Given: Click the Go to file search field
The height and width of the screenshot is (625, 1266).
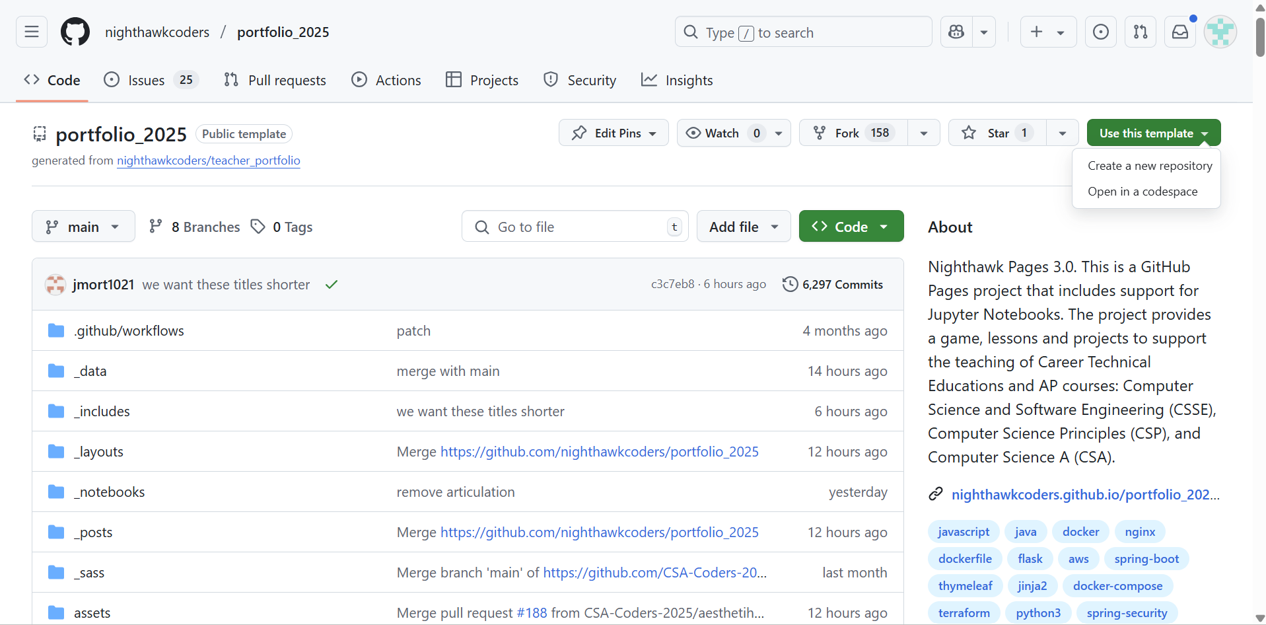Looking at the screenshot, I should point(575,227).
